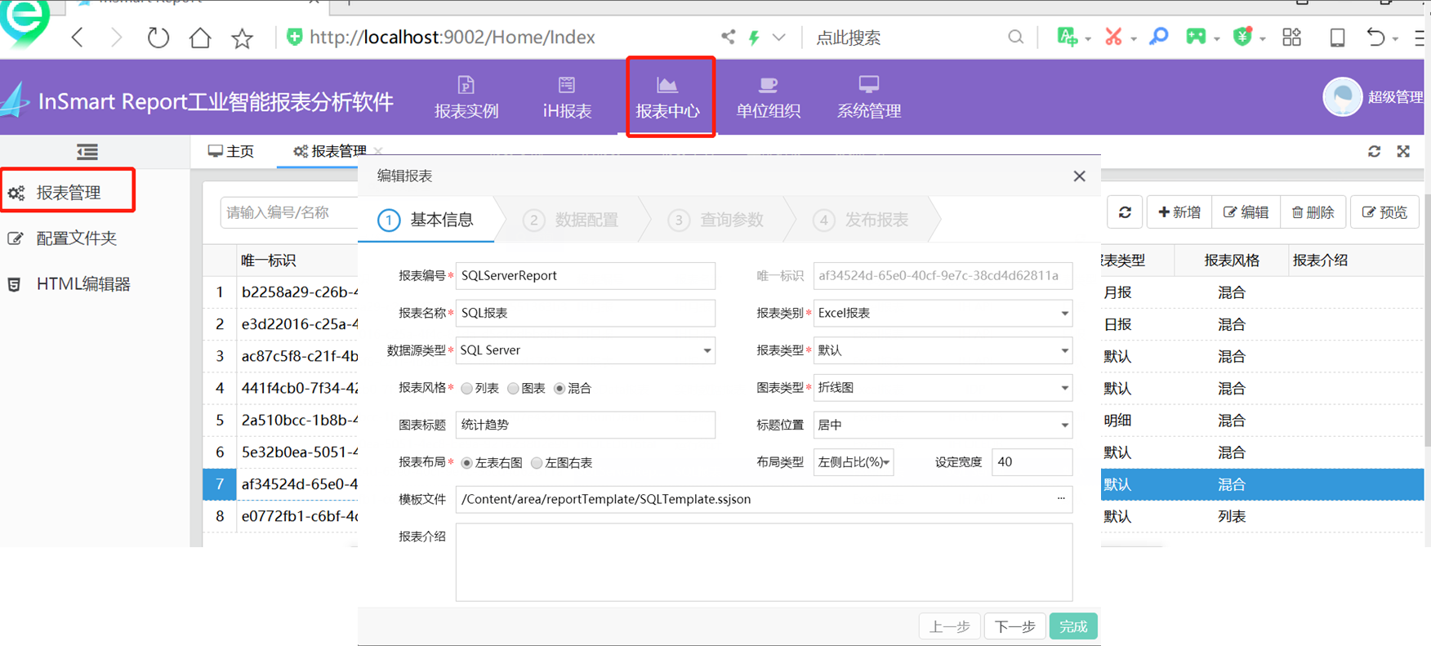The image size is (1431, 646).
Task: Go to step 4 发布报表
Action: coord(861,220)
